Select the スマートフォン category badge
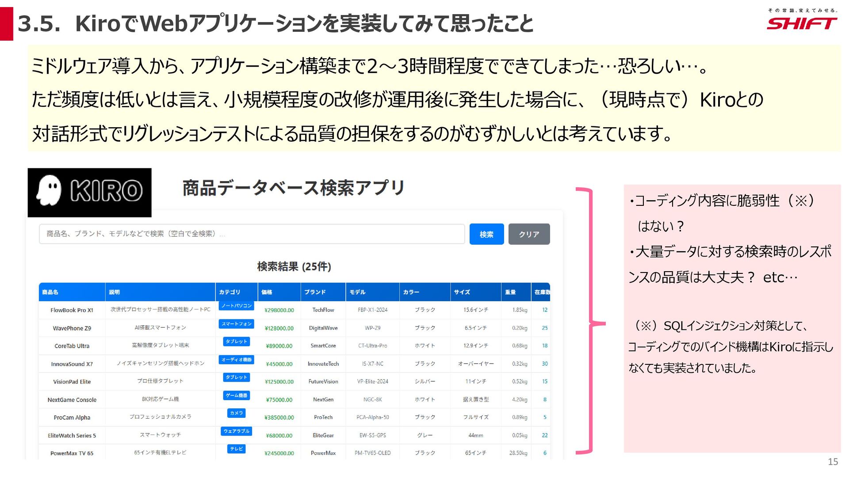 click(x=237, y=324)
